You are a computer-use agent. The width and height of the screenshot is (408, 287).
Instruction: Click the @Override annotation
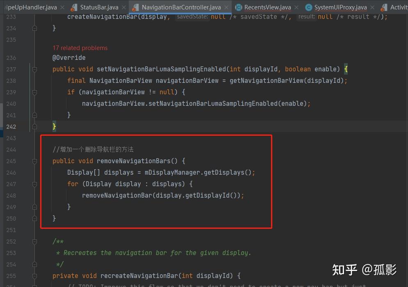[69, 57]
